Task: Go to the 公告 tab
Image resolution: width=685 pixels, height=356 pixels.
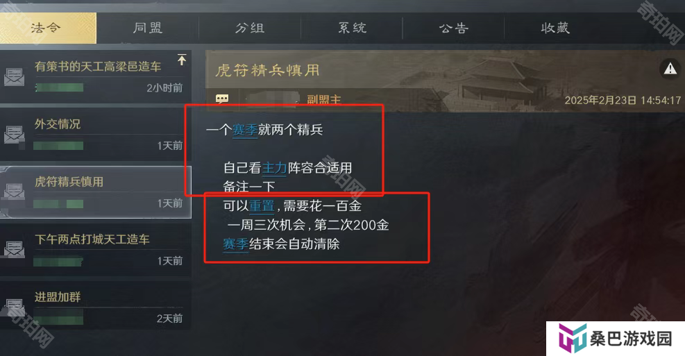Action: (x=453, y=28)
